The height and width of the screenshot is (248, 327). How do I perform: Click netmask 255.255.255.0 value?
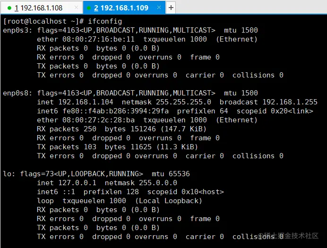[x=183, y=102]
